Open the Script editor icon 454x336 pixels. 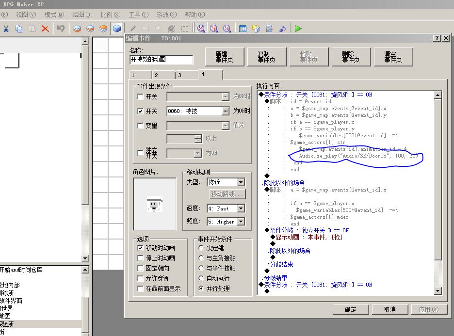269,28
